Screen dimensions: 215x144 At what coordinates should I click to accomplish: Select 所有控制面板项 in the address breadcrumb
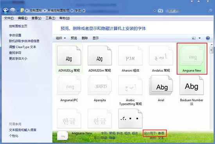[58, 11]
